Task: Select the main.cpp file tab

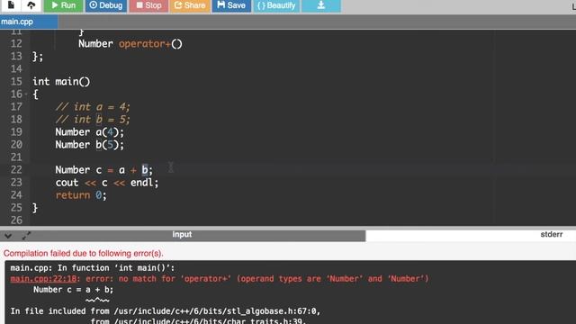Action: click(x=29, y=22)
